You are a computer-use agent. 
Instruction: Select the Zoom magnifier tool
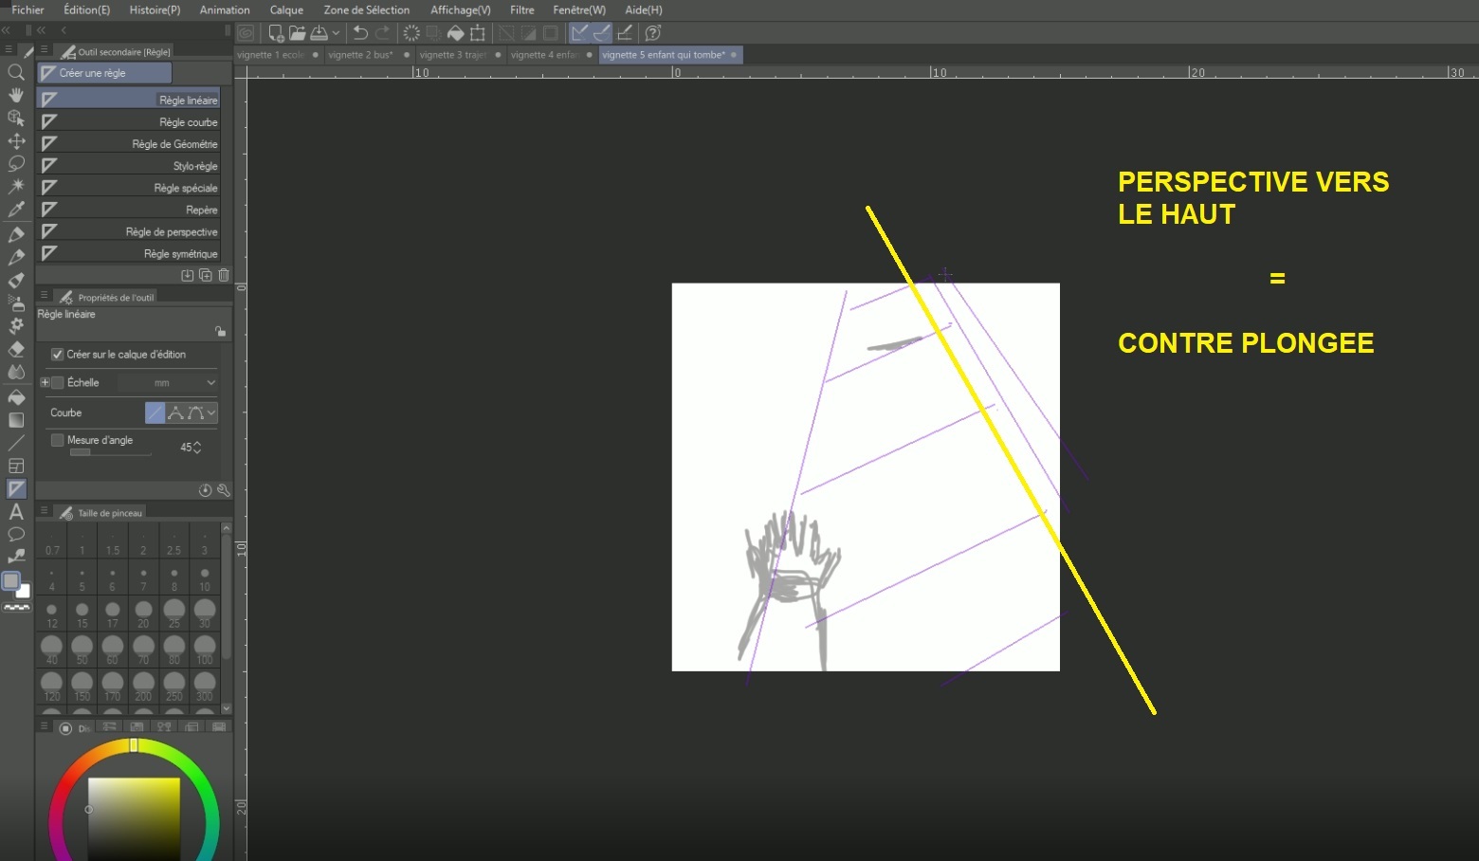[16, 72]
